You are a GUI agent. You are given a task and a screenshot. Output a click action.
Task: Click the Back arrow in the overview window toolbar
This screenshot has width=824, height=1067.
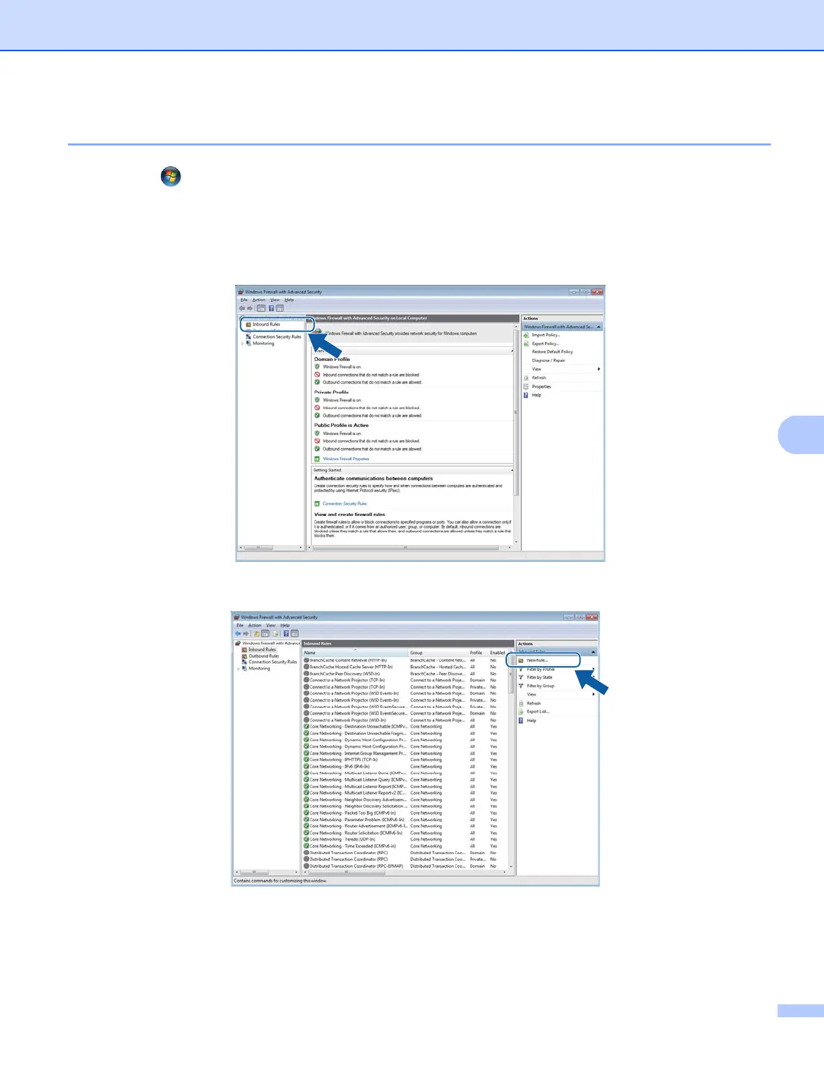point(242,308)
